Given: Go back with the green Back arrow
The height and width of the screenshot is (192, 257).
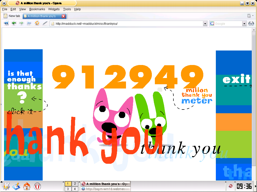Looking at the screenshot, I should tap(14, 23).
